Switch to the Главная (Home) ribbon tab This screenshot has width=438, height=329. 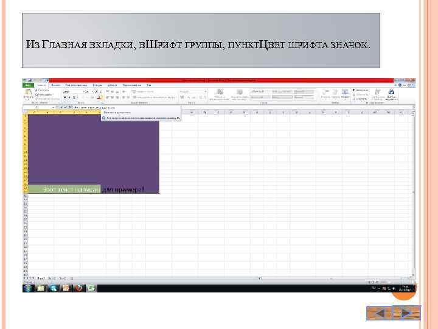pyautogui.click(x=41, y=85)
